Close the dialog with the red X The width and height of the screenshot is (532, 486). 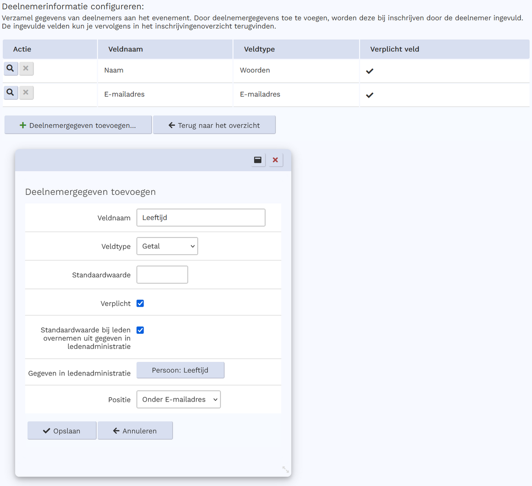point(276,160)
